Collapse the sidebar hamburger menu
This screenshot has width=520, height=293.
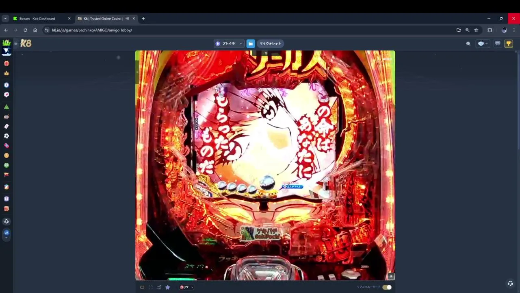(16, 43)
